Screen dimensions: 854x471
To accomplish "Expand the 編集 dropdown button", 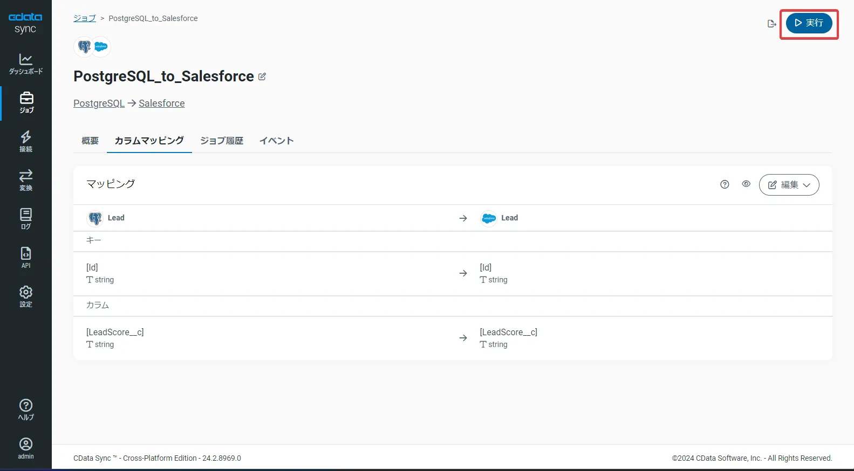I will point(789,185).
